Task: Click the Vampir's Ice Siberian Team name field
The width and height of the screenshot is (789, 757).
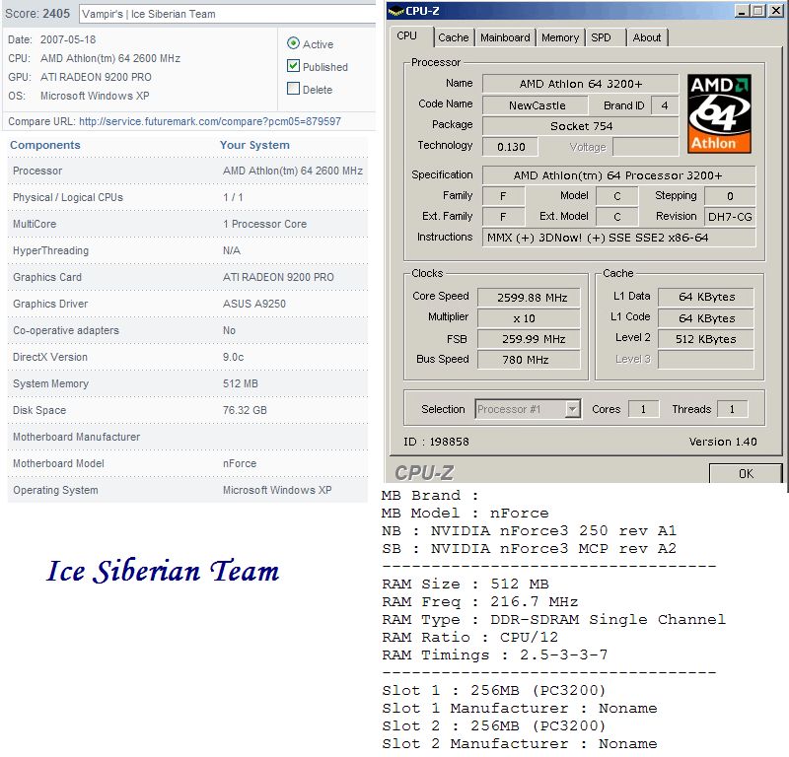Action: click(x=227, y=14)
